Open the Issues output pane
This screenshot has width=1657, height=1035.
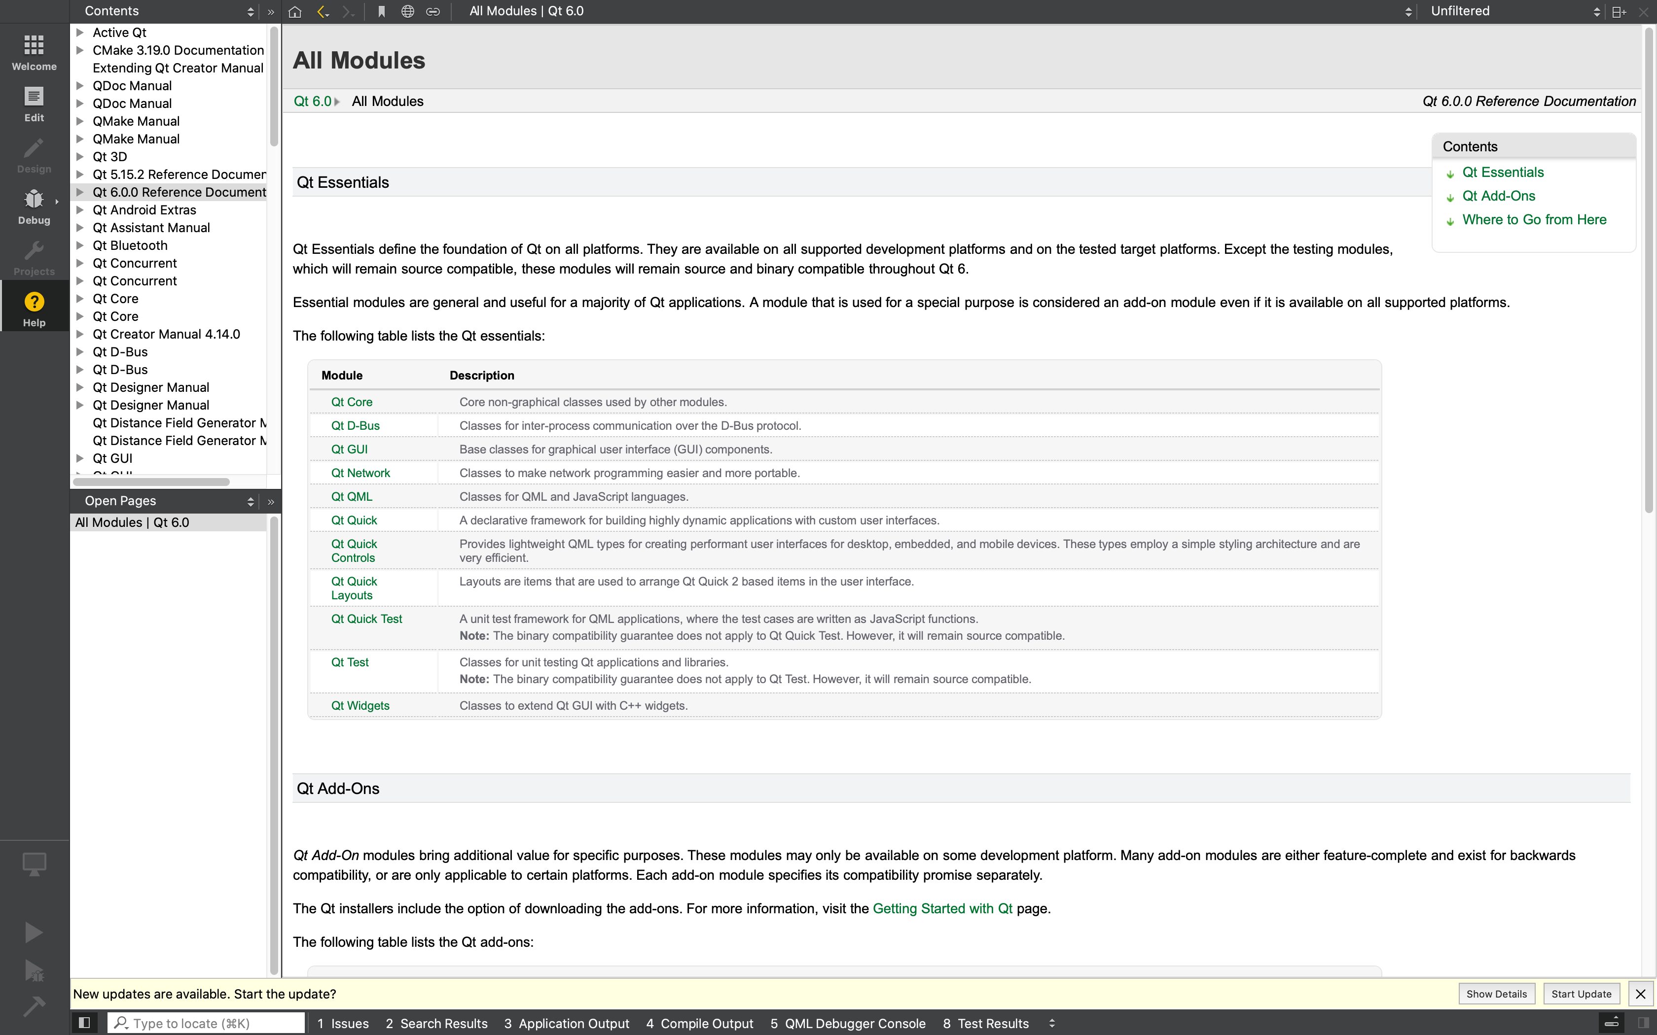click(343, 1023)
